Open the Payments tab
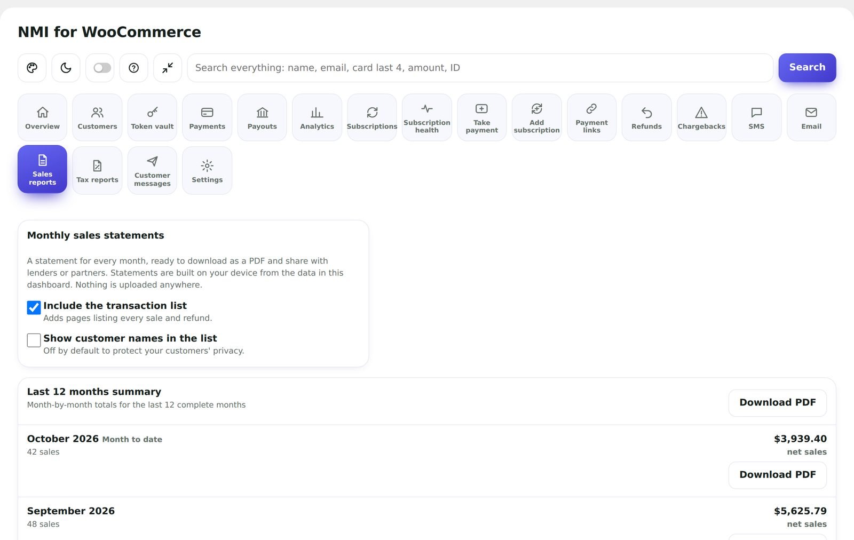Screen dimensions: 854x540 click(x=207, y=117)
